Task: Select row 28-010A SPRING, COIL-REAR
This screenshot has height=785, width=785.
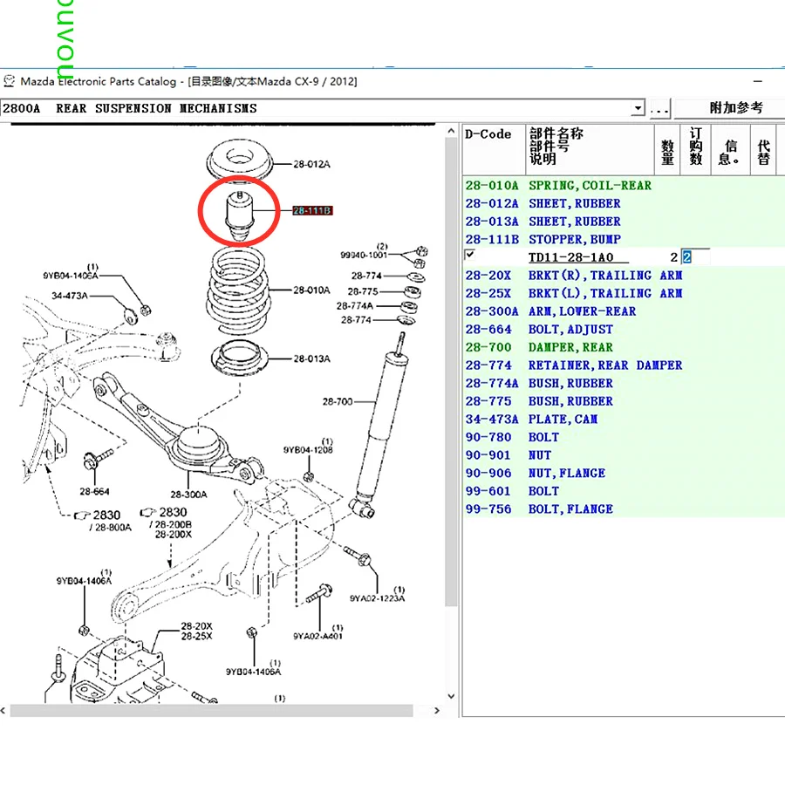Action: coord(624,185)
